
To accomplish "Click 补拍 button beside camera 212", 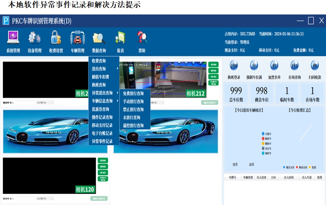I will 214,77.
